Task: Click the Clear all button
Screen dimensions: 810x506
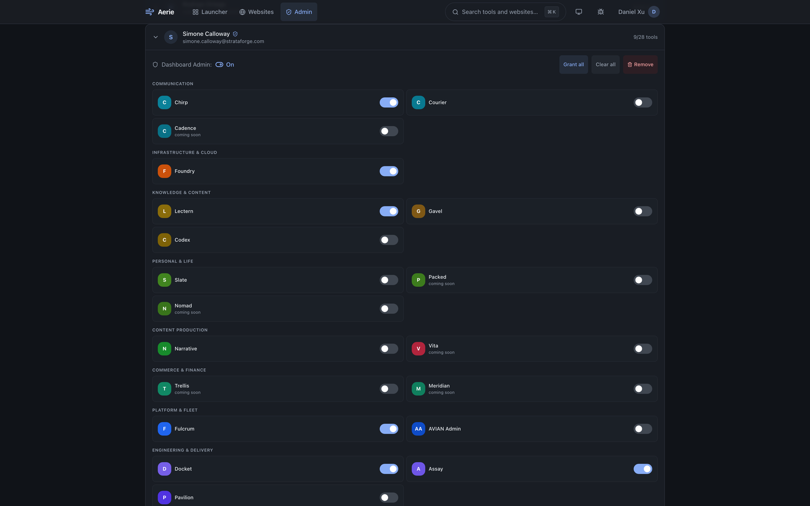Action: 606,65
